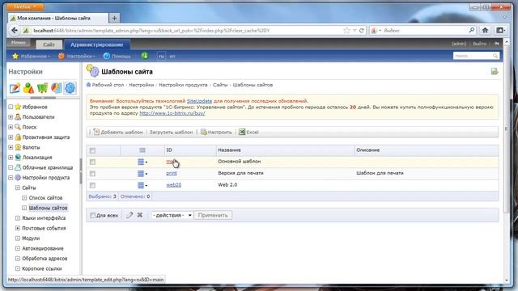This screenshot has width=518, height=291.
Task: Click the edit pencil icon in bottom bar
Action: [129, 215]
